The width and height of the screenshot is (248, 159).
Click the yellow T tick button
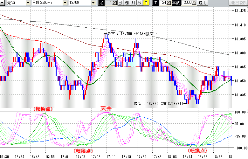pyautogui.click(x=146, y=3)
